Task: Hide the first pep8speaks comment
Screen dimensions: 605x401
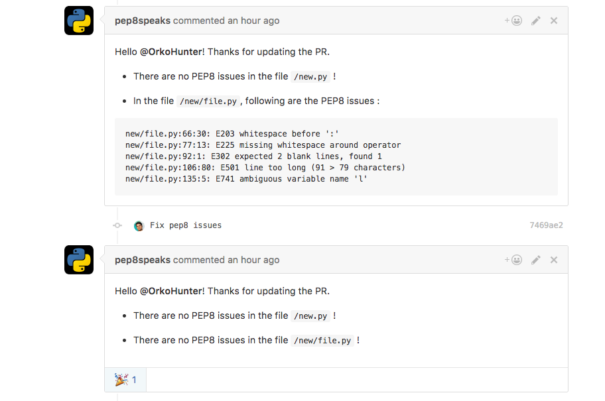Action: click(554, 20)
